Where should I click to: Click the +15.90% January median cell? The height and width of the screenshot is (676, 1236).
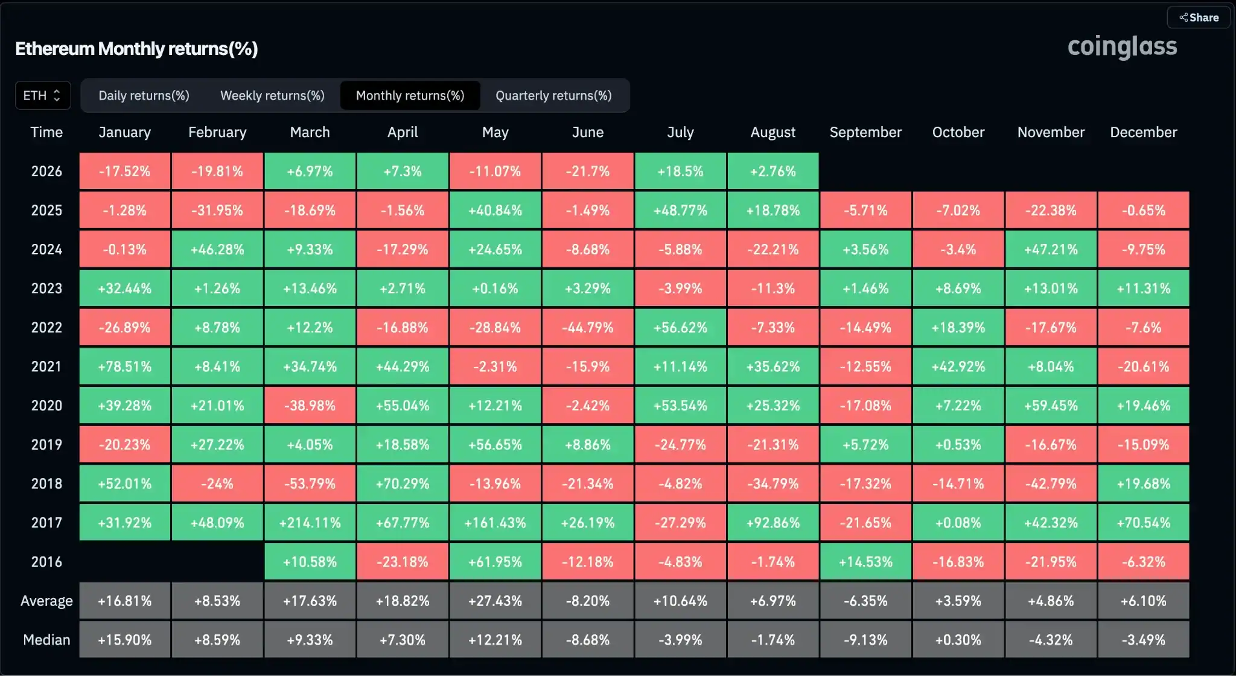click(x=125, y=640)
